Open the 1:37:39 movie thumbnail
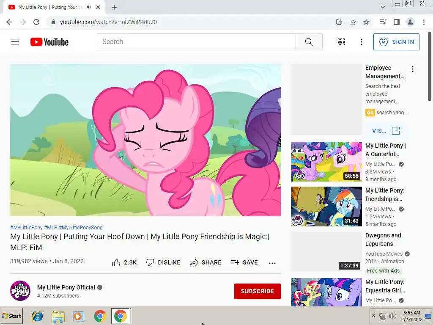Viewport: 433px width, 325px height. click(x=326, y=251)
